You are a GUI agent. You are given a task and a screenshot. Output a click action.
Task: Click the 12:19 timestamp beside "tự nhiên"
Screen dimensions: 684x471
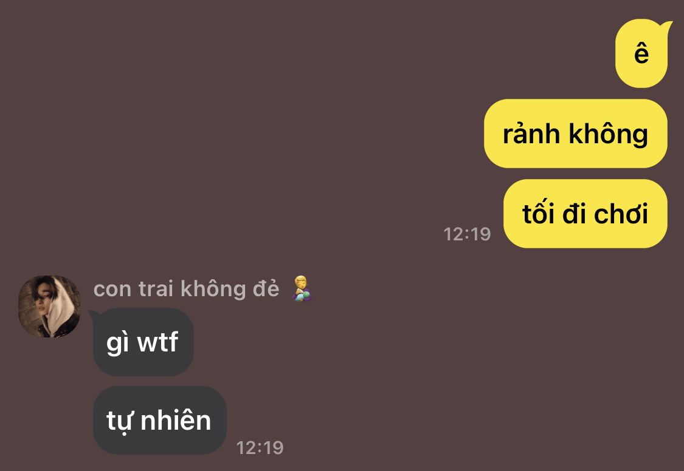pyautogui.click(x=260, y=447)
